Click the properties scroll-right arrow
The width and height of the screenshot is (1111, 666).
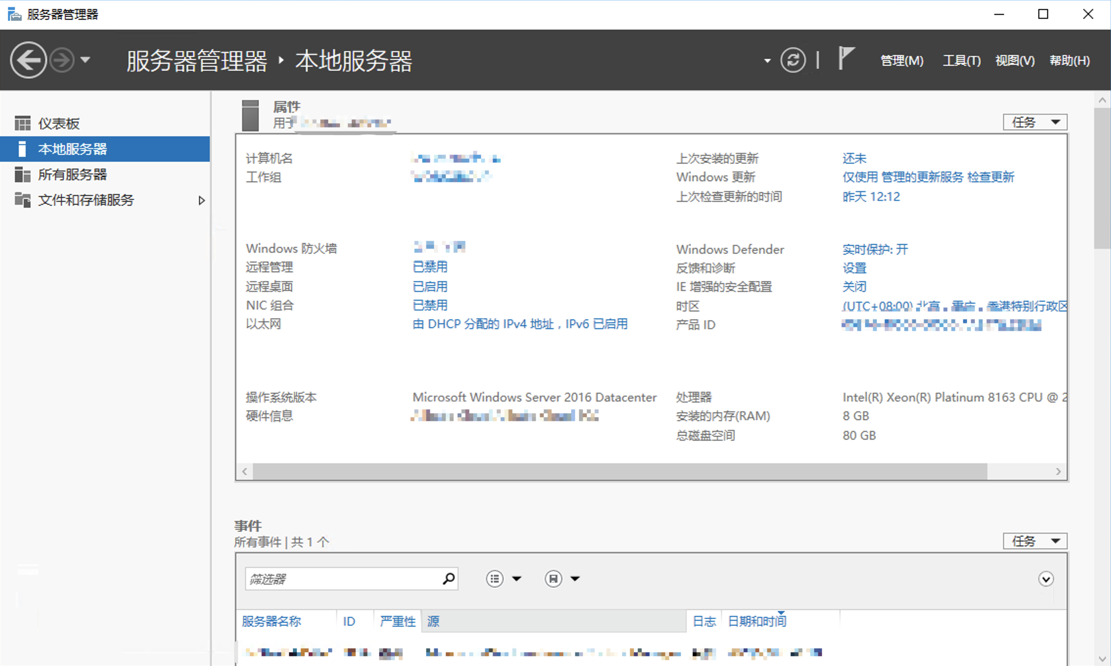1058,471
